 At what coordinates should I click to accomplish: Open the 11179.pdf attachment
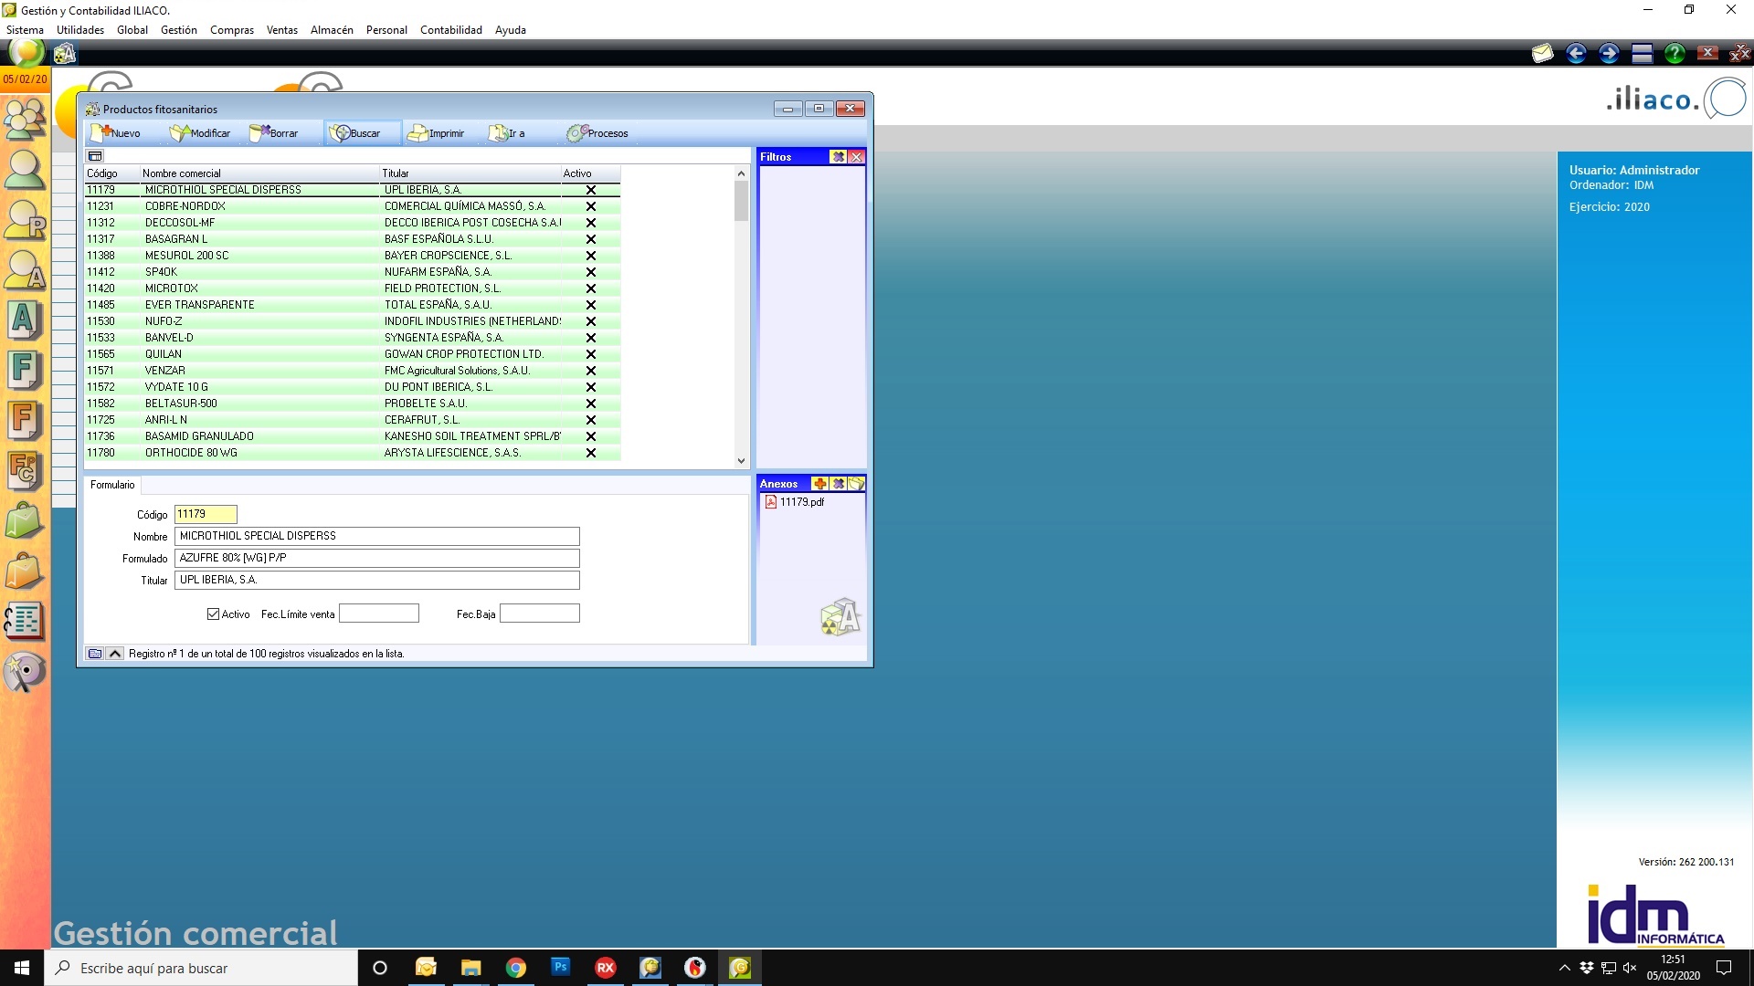(x=795, y=502)
